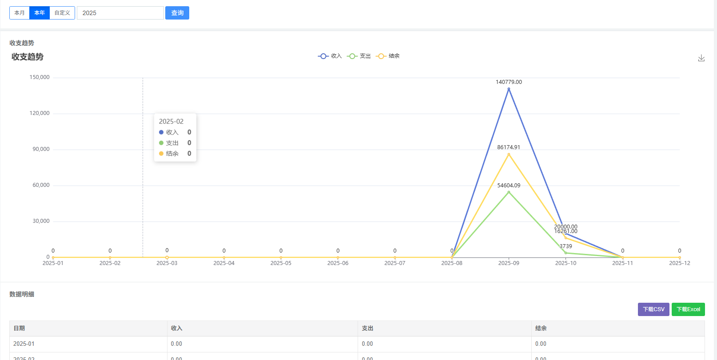Click the 54604.09 expense data point
Viewport: 717px width, 360px height.
(x=509, y=192)
